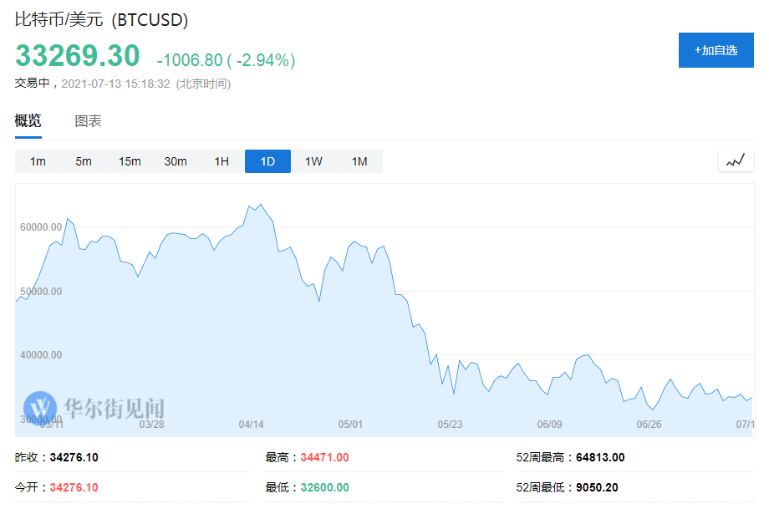Choose the 15m chart interval
This screenshot has width=769, height=509.
130,161
